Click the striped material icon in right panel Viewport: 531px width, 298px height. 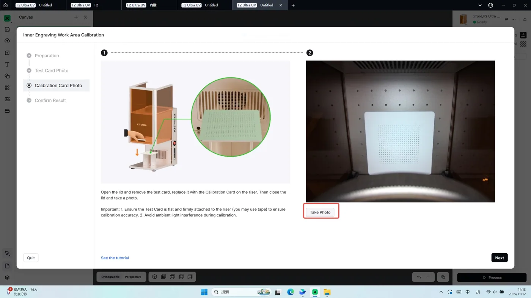[523, 44]
